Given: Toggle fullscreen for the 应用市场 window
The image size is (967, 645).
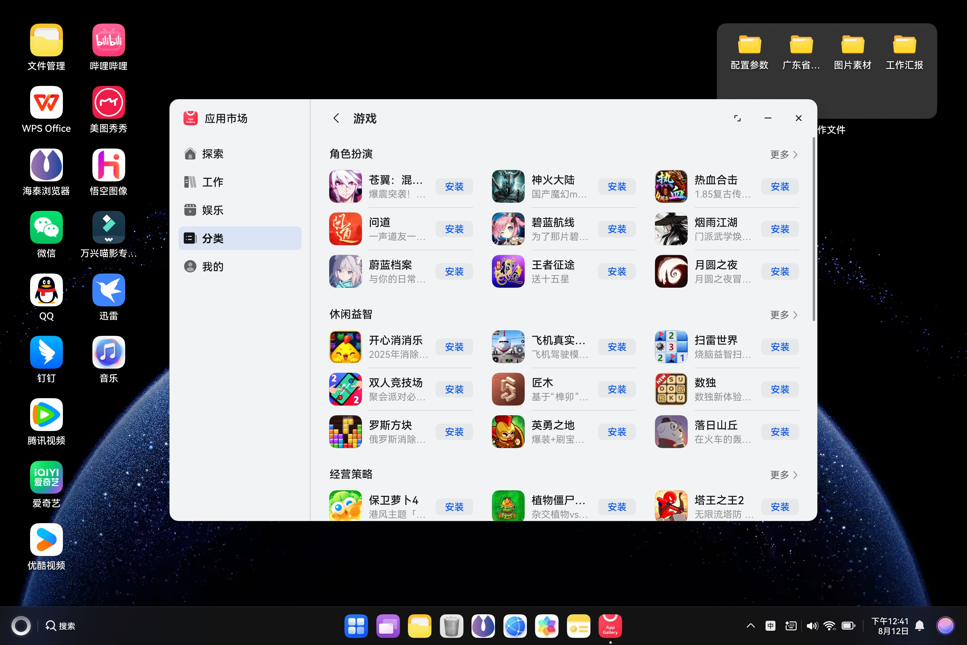Looking at the screenshot, I should pos(737,118).
